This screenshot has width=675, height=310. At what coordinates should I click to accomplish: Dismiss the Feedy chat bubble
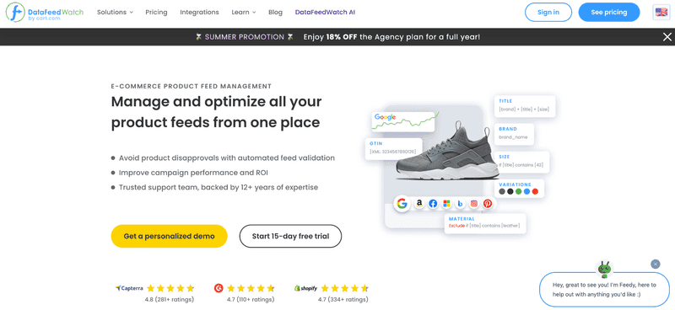(x=656, y=264)
